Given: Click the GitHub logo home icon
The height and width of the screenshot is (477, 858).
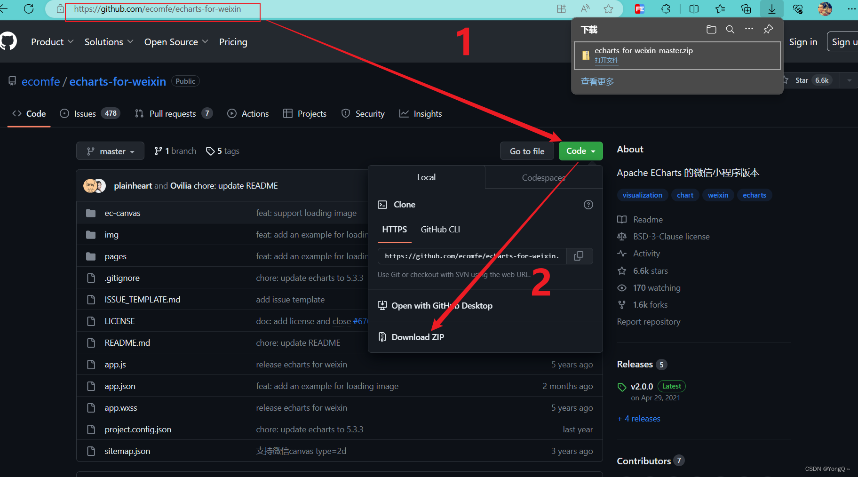Looking at the screenshot, I should tap(8, 41).
